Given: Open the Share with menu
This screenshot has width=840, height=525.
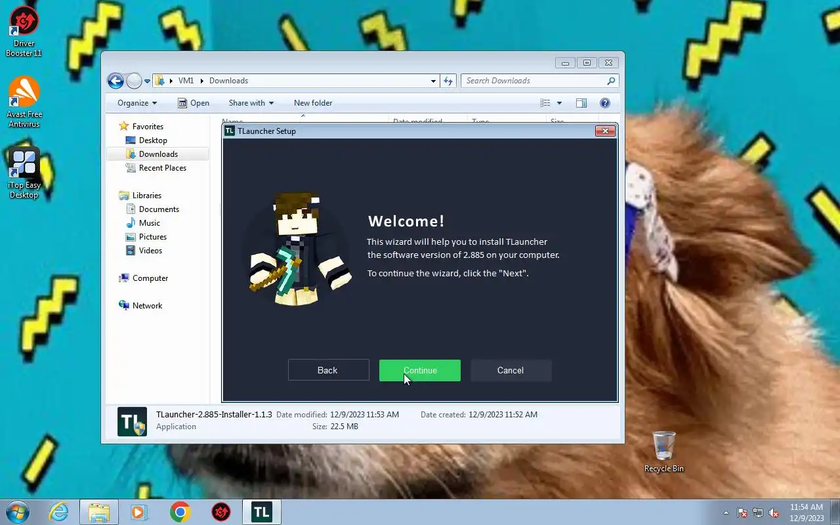Looking at the screenshot, I should pos(251,103).
